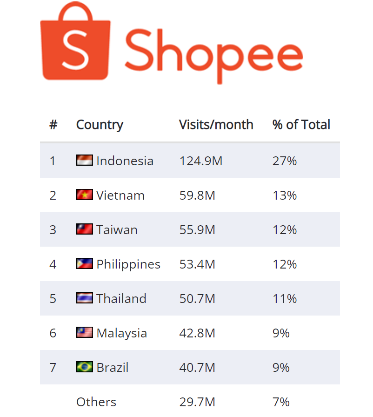This screenshot has height=417, width=373.
Task: Click the Visits/month column header
Action: [x=216, y=125]
